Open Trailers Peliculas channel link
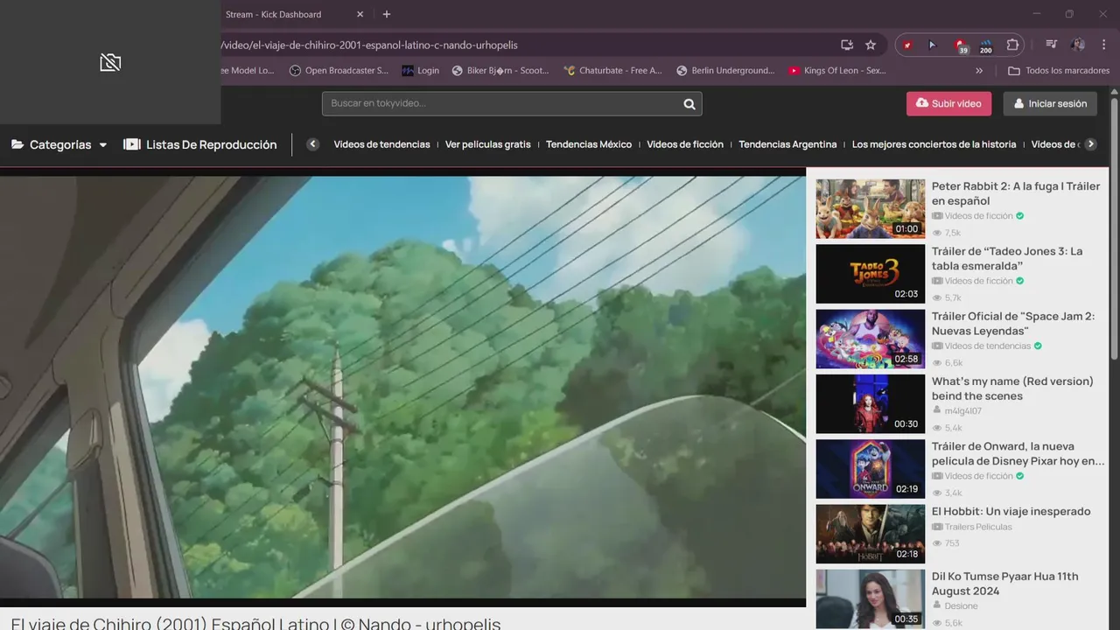The width and height of the screenshot is (1120, 630). click(978, 527)
